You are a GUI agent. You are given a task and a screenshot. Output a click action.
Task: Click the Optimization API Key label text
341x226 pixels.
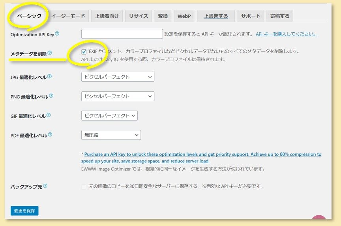[32, 35]
